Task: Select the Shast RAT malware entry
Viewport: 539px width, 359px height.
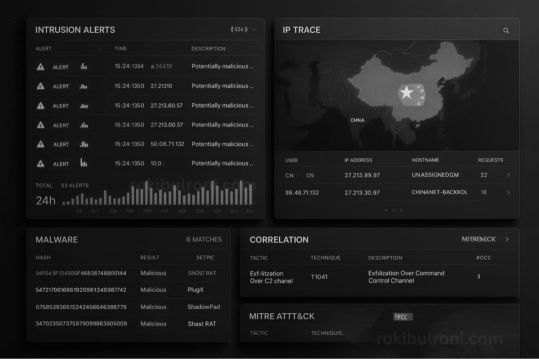Action: coord(202,324)
